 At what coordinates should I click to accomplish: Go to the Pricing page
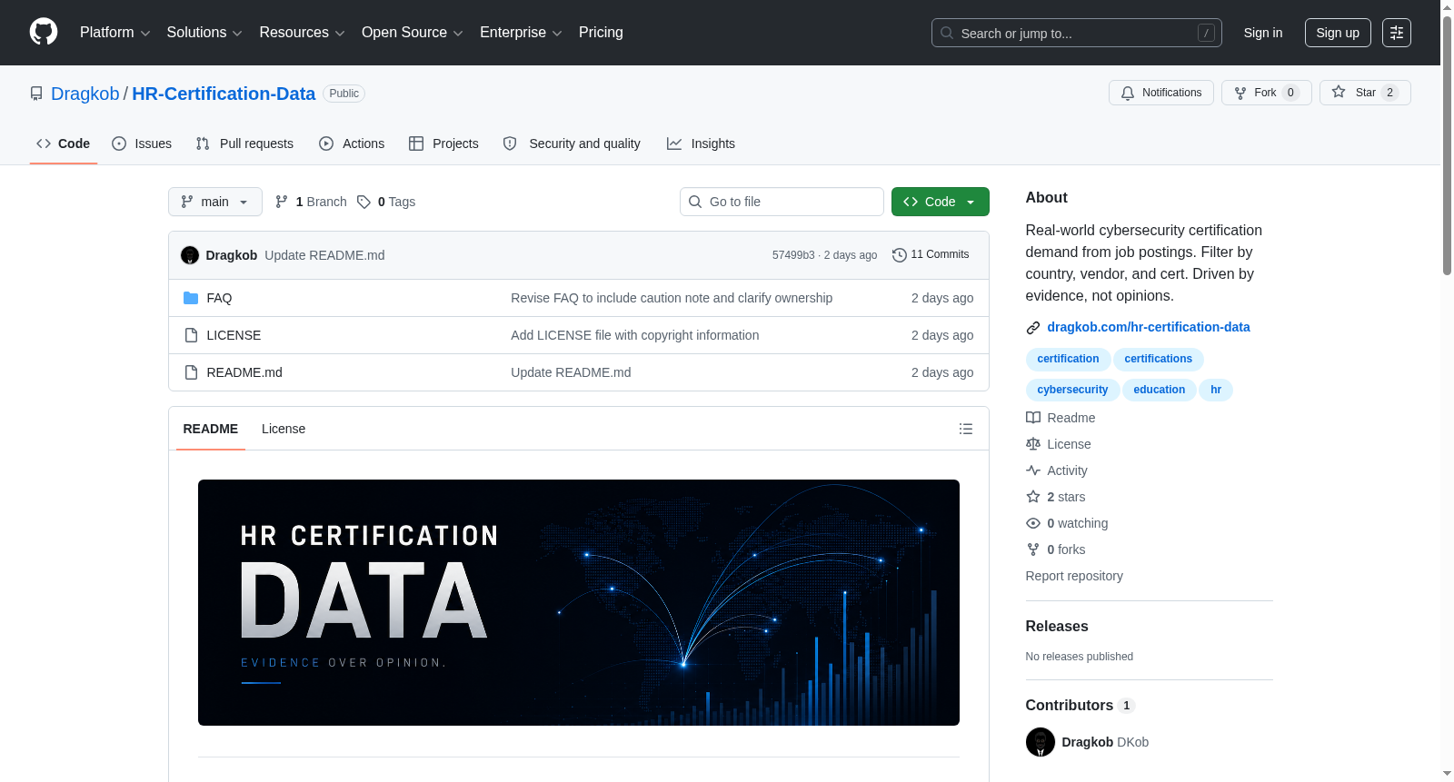pyautogui.click(x=601, y=33)
